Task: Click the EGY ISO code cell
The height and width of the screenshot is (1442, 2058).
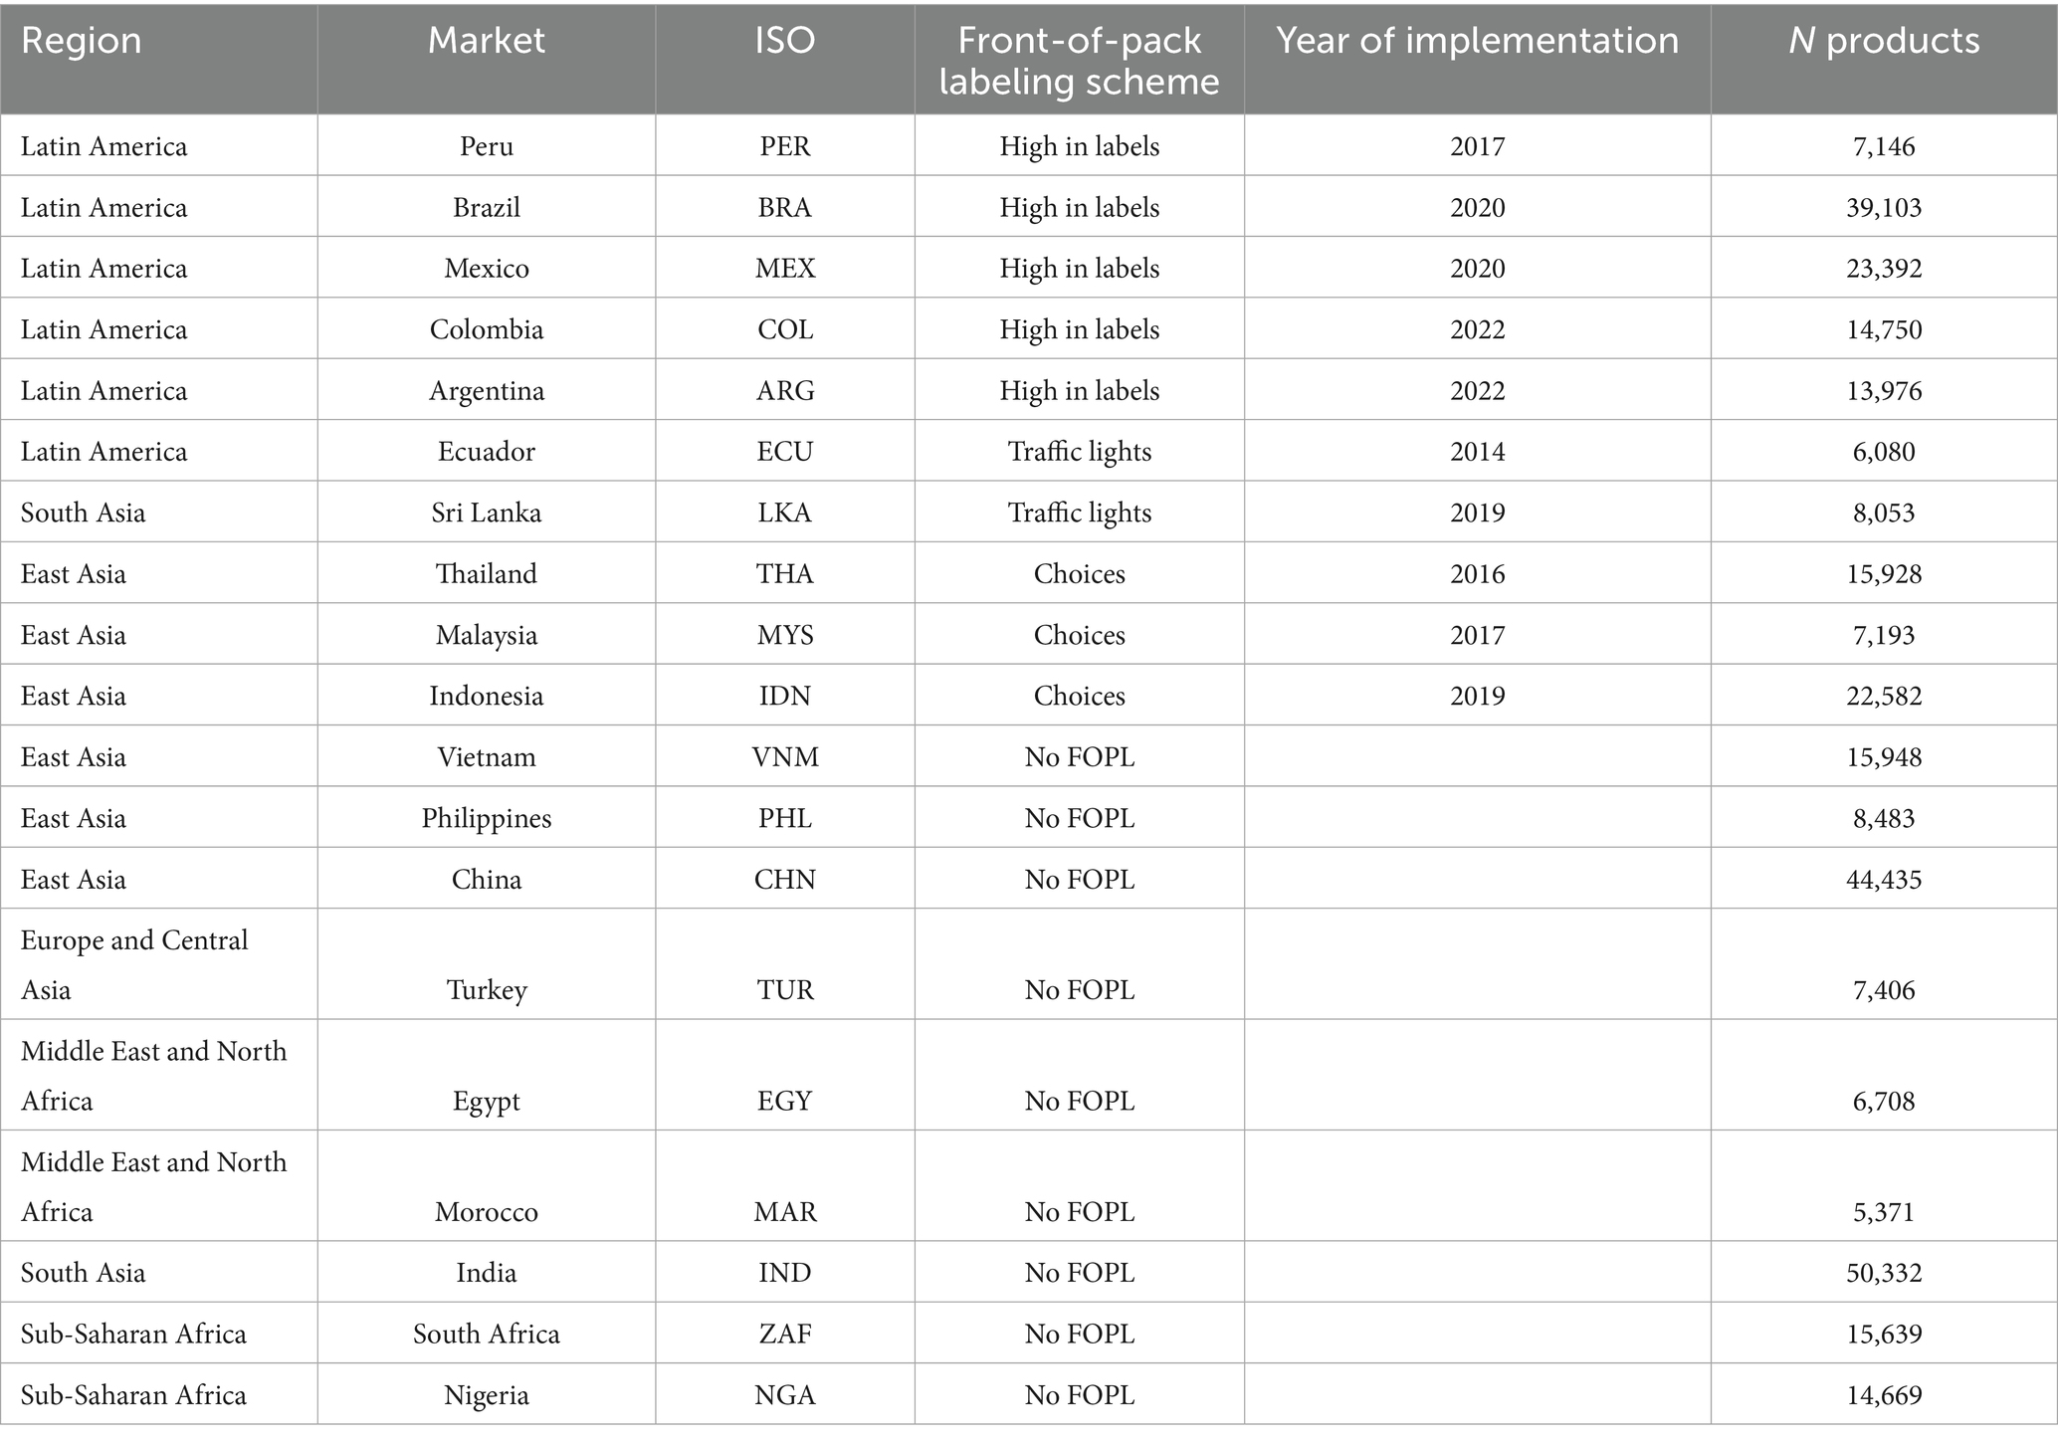Action: (x=784, y=1101)
